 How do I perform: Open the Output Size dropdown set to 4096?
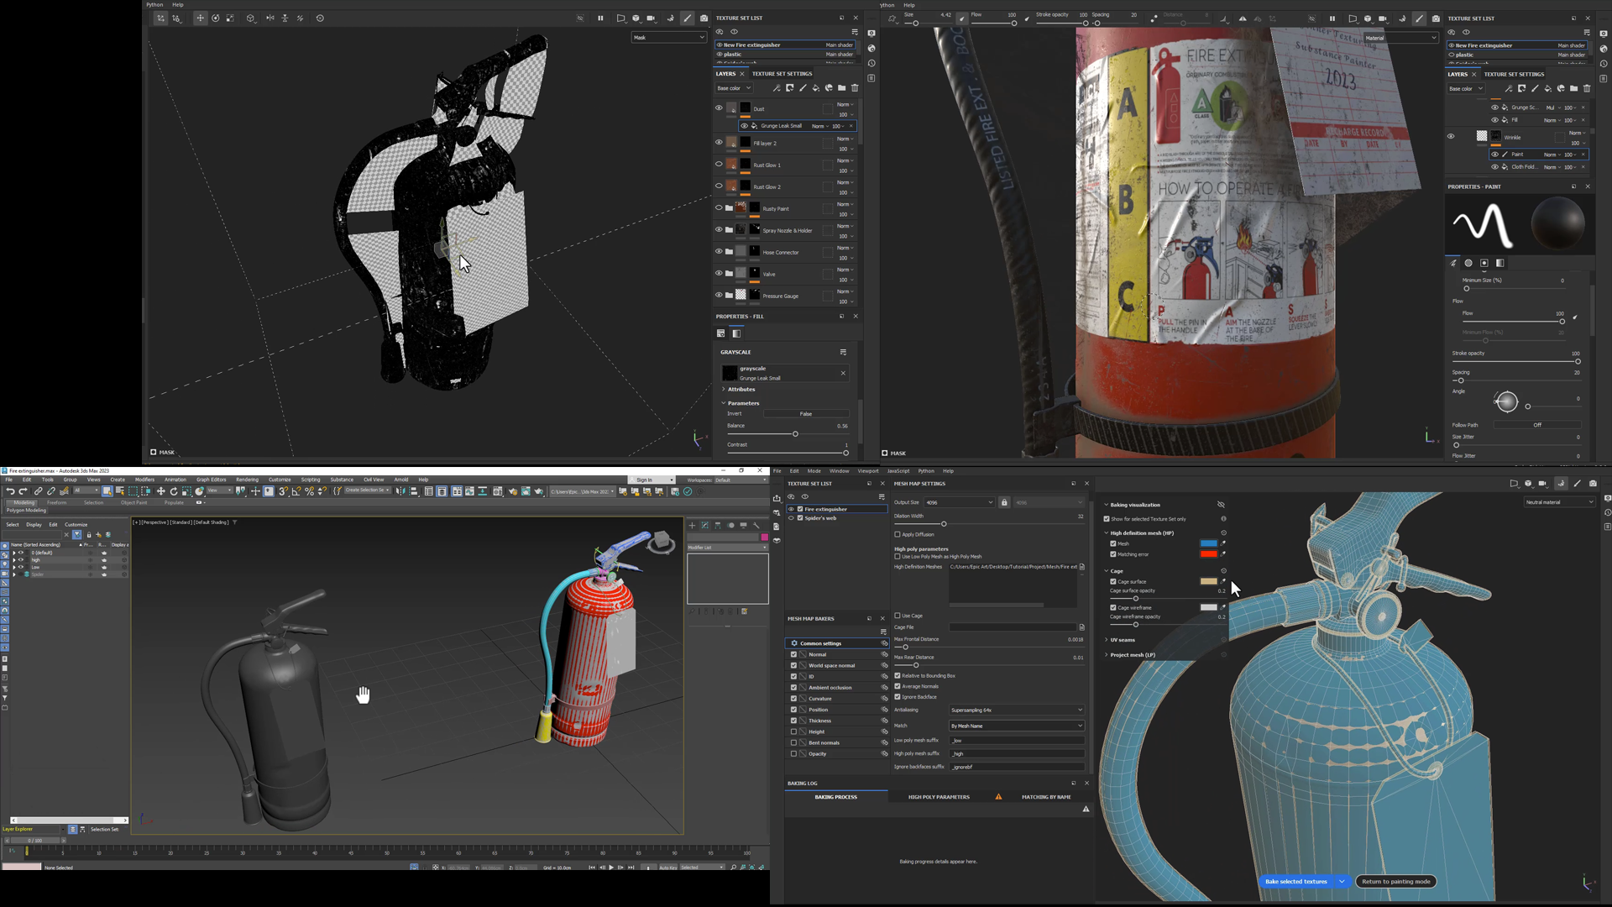click(960, 502)
